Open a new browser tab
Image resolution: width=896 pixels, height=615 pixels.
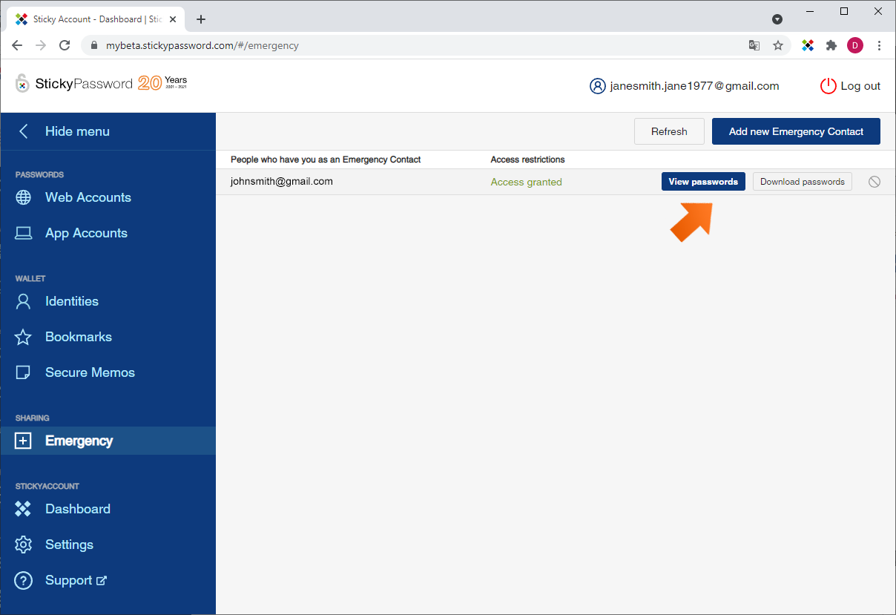201,19
